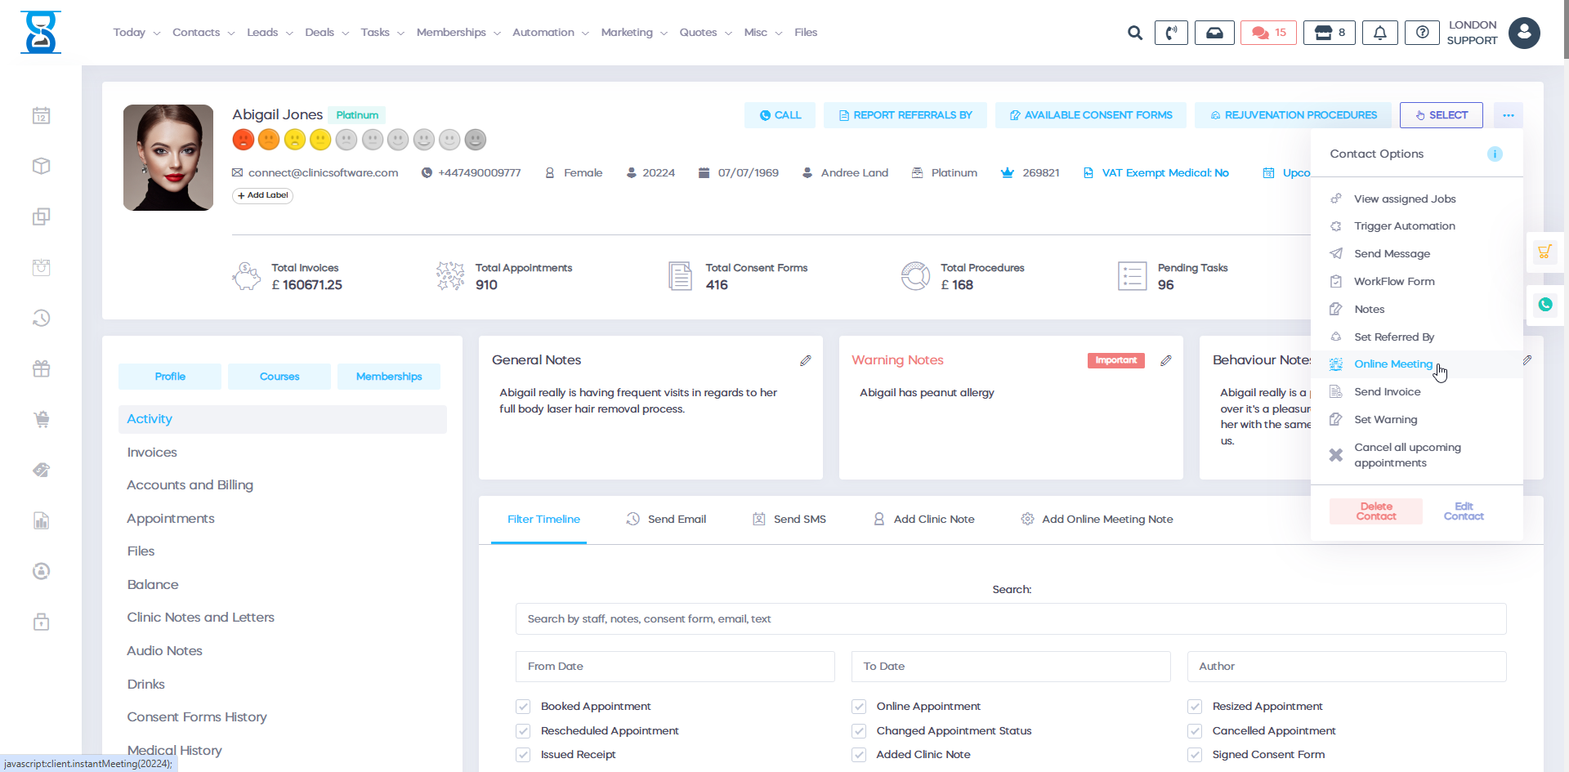
Task: Click the CALL button
Action: (x=780, y=114)
